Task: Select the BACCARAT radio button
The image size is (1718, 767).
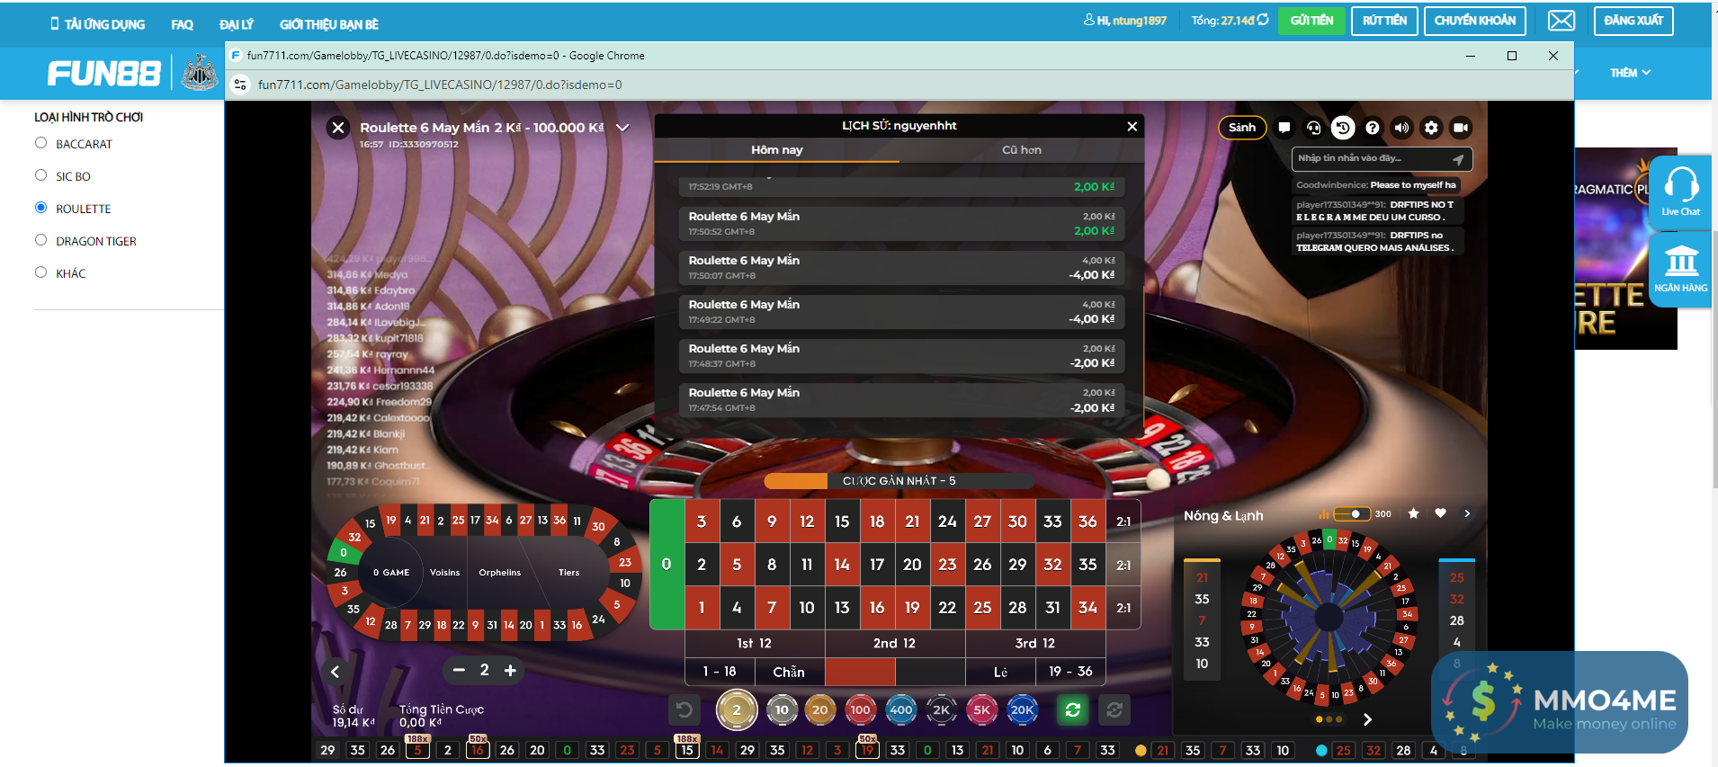Action: coord(40,143)
